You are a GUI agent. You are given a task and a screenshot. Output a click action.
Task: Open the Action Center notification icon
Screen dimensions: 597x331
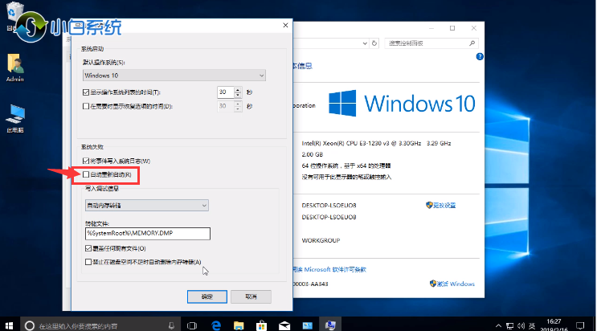[x=580, y=325]
